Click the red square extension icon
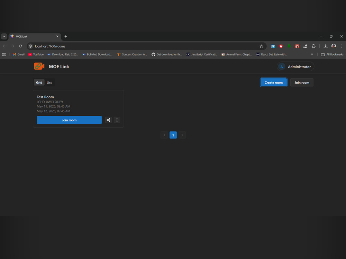This screenshot has height=259, width=346. point(297,46)
